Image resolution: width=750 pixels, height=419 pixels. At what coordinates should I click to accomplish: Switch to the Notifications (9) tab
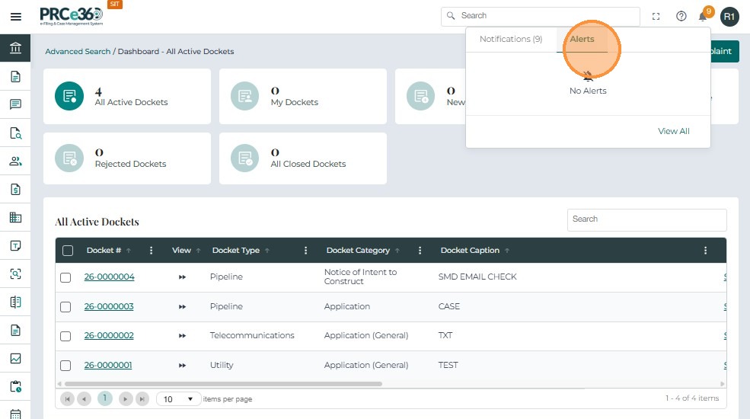tap(511, 40)
